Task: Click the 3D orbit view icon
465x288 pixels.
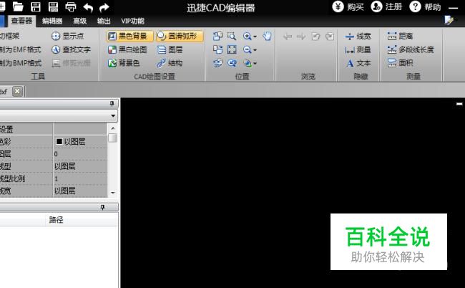Action: click(x=247, y=63)
